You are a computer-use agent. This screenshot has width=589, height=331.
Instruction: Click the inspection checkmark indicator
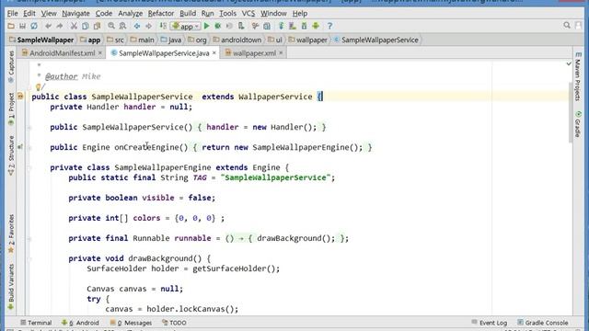569,63
